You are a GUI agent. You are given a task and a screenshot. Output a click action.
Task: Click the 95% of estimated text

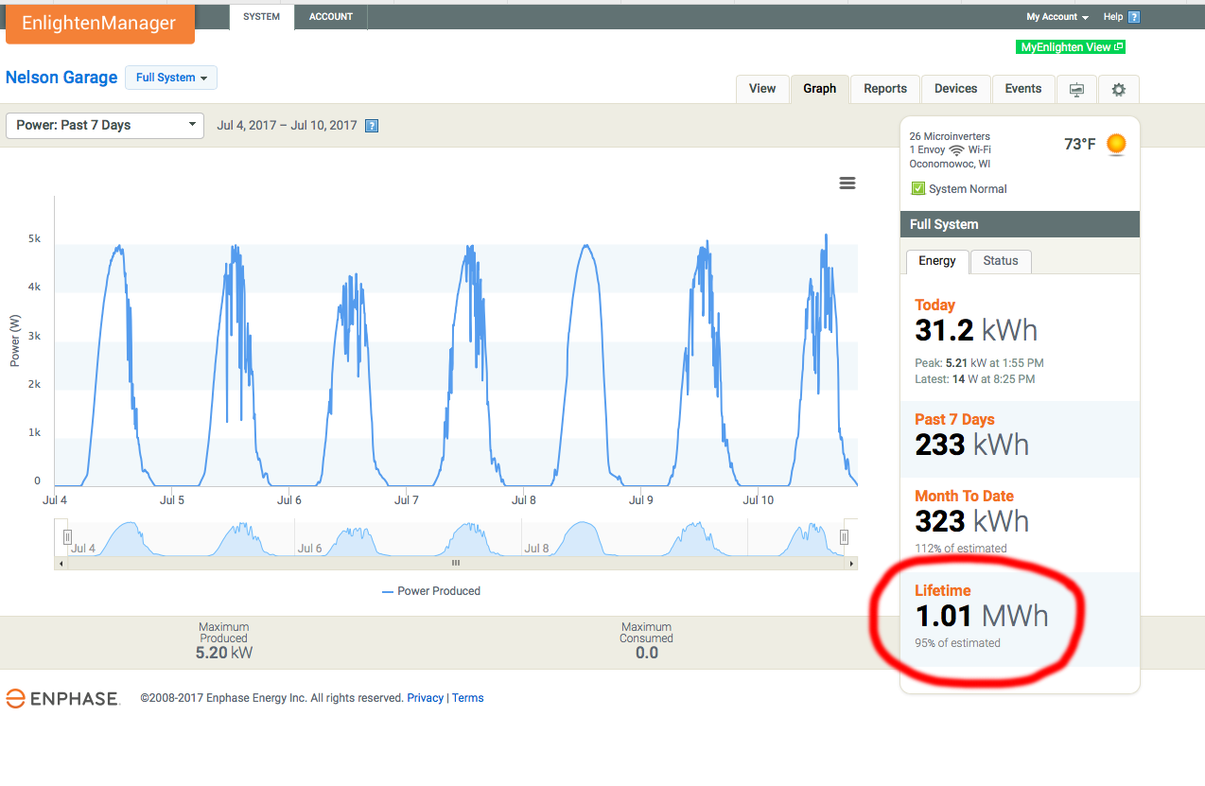tap(957, 643)
